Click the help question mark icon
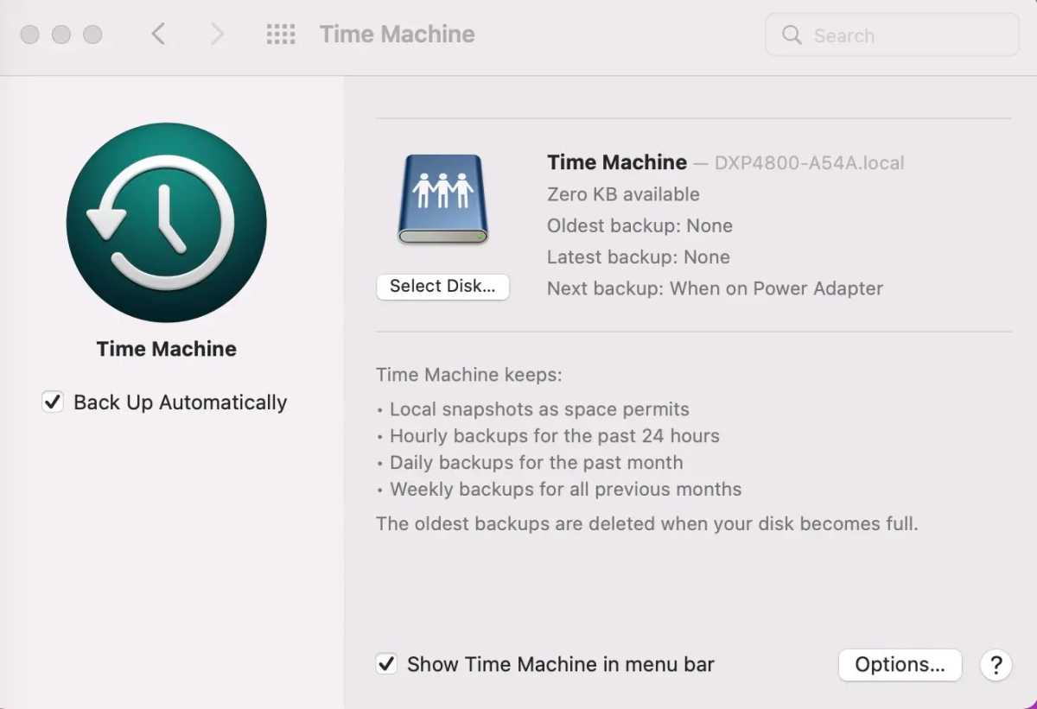 [x=996, y=665]
